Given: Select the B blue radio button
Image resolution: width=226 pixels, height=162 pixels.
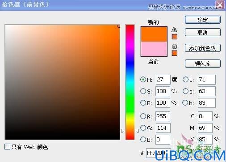Looking at the screenshot, I should coord(143,139).
